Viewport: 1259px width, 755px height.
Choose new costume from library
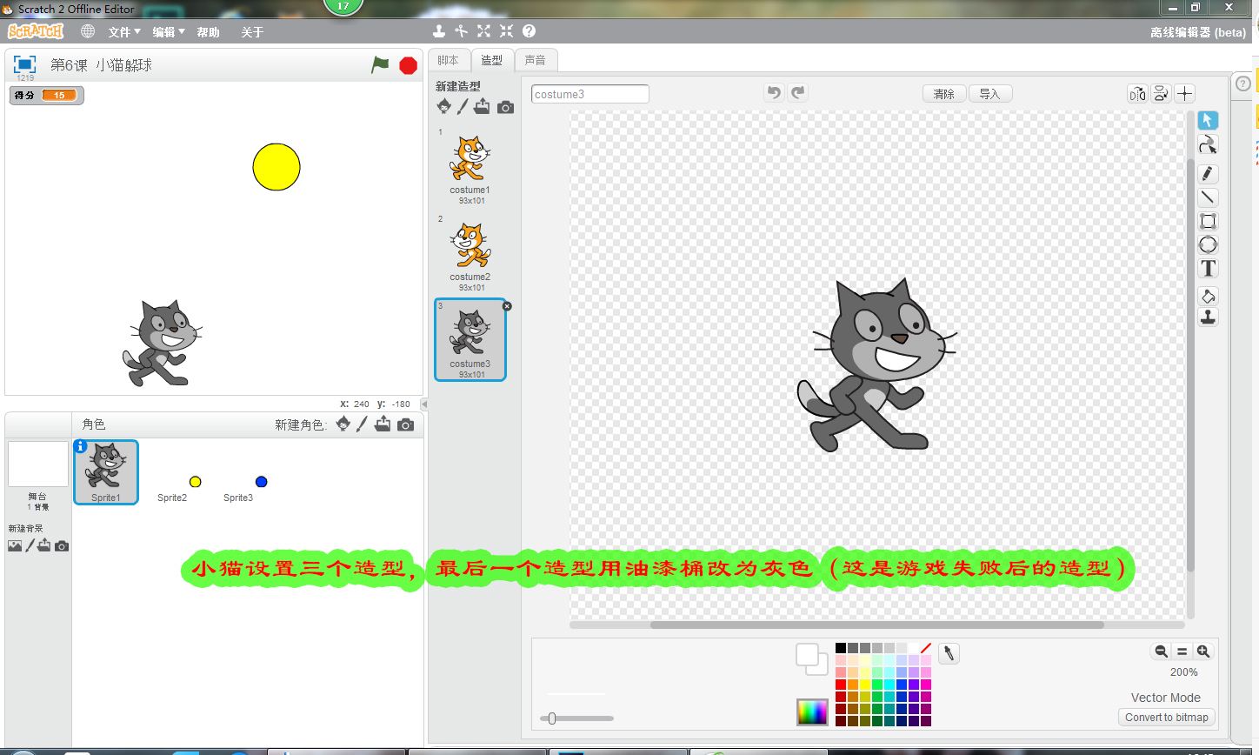click(444, 106)
